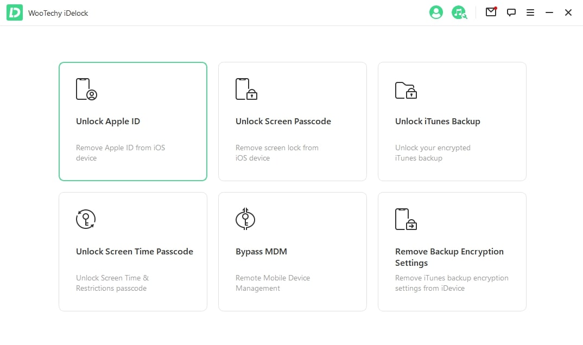Choose the Unlock Screen Passcode title

click(x=283, y=122)
